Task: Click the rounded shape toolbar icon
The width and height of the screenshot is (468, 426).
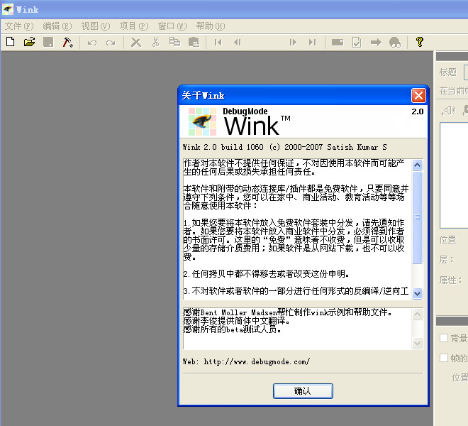Action: coord(395,43)
